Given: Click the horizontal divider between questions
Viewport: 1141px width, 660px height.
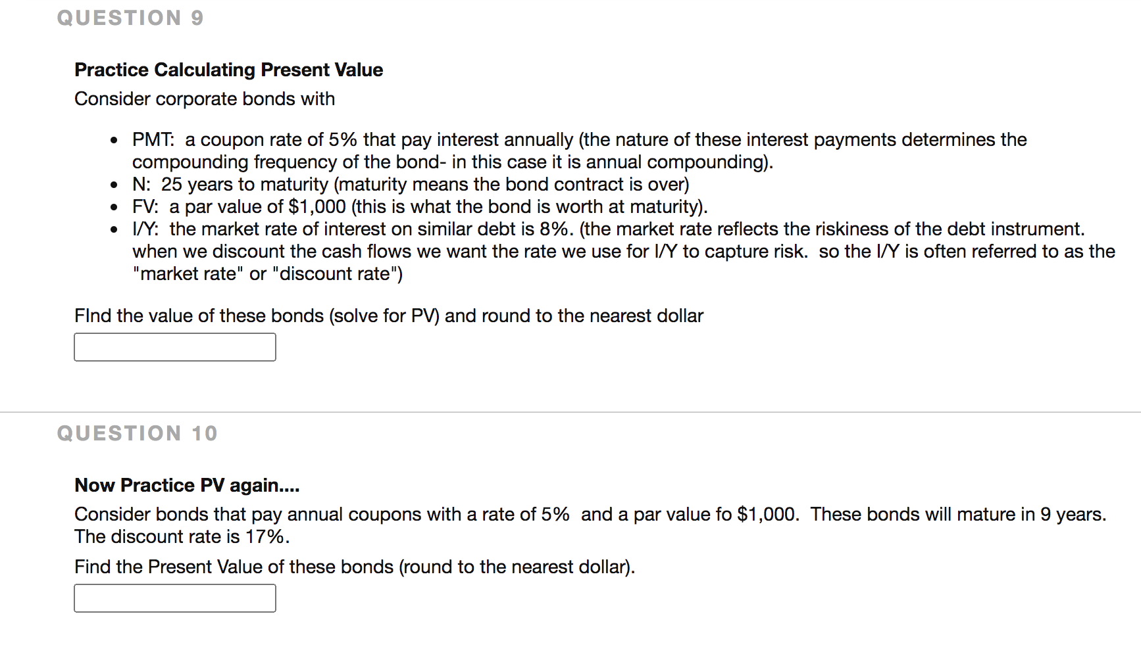Looking at the screenshot, I should click(x=570, y=412).
